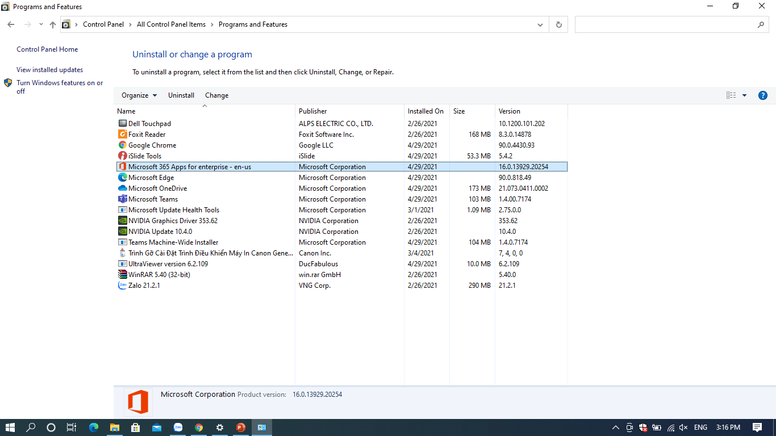
Task: Click the search magnifier in search box
Action: 761,24
